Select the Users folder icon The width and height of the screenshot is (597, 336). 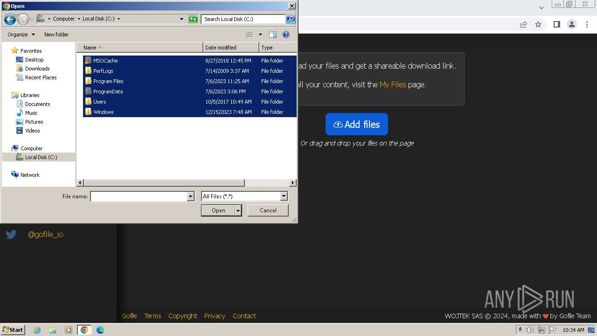[88, 102]
